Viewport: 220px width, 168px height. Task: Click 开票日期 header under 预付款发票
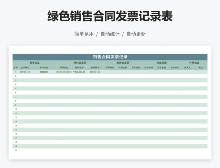pos(64,68)
